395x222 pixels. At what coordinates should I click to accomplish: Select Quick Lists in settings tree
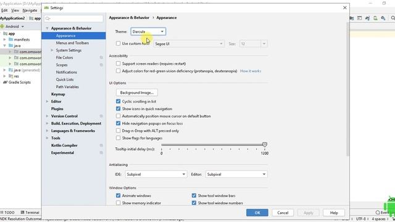click(65, 80)
